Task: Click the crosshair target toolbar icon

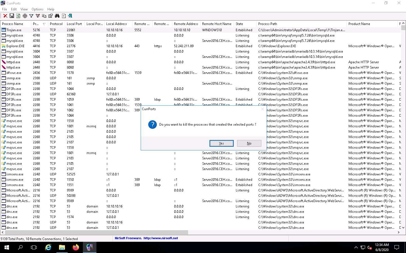Action: (x=25, y=16)
